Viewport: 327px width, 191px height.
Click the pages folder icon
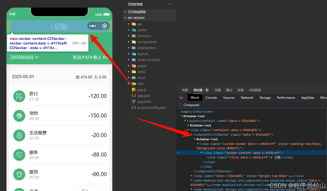tap(134, 66)
